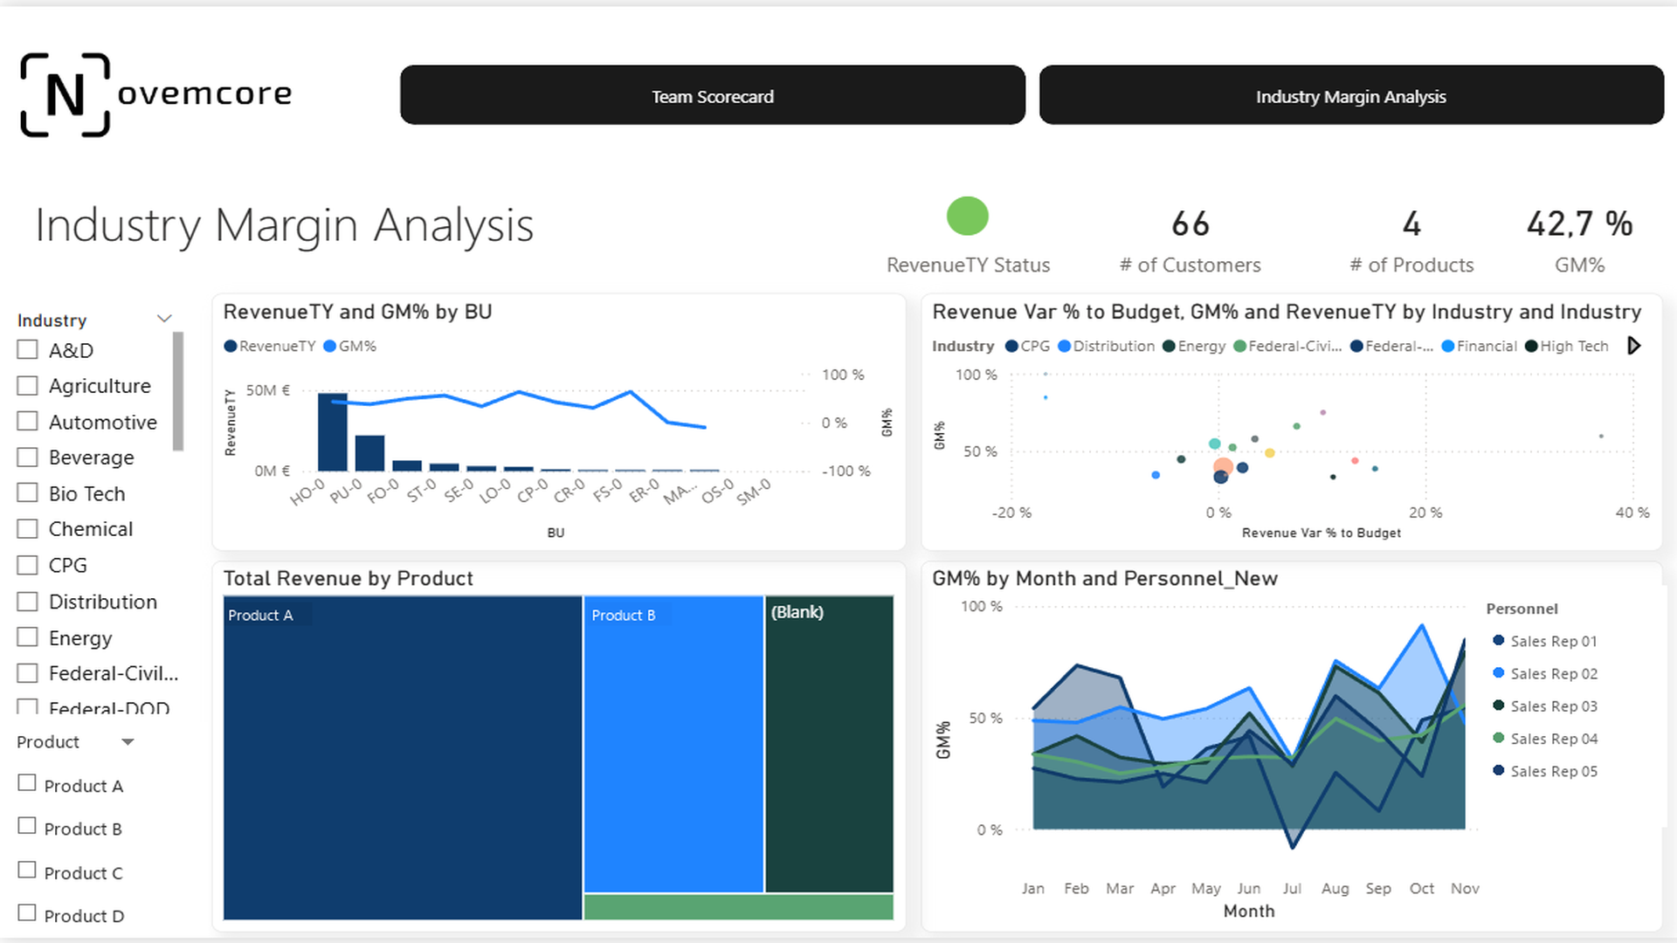Click the GM% by Month chart title
This screenshot has height=943, width=1677.
(x=1105, y=578)
